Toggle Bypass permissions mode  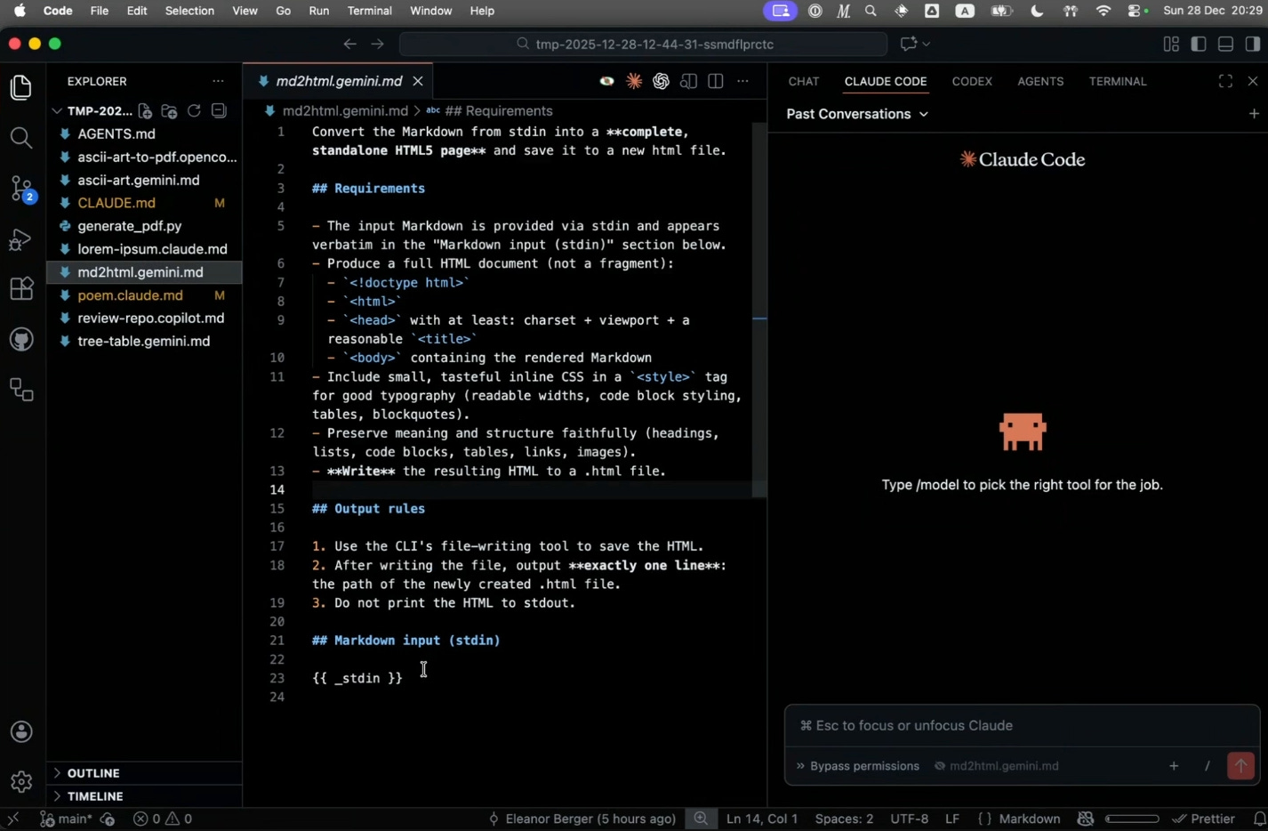[x=856, y=766]
